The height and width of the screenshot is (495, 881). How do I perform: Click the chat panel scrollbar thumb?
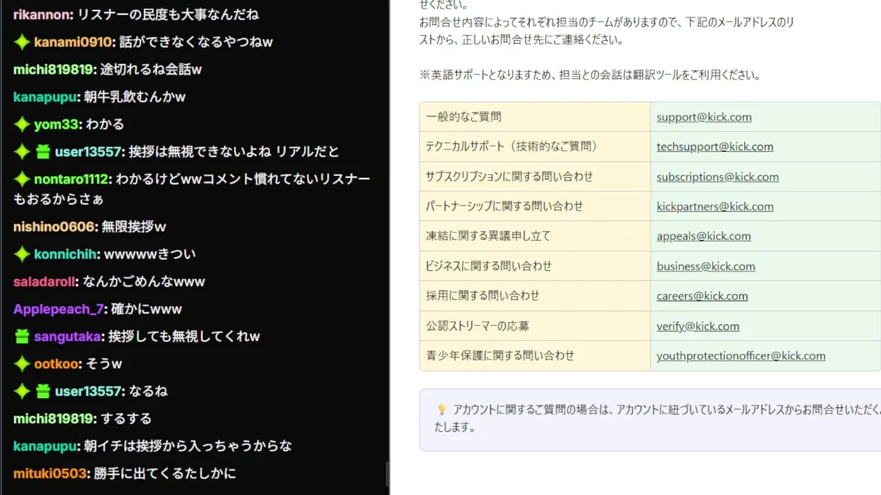(387, 474)
